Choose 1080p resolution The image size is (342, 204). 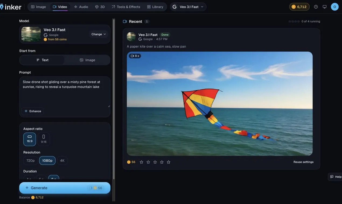47,161
